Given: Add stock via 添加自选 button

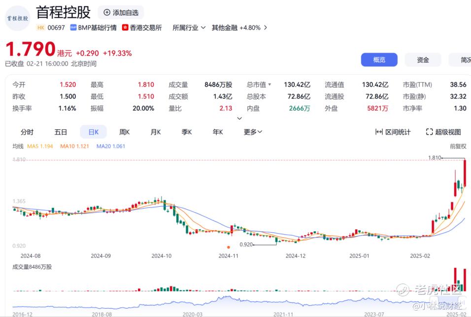Looking at the screenshot, I should coord(121,12).
